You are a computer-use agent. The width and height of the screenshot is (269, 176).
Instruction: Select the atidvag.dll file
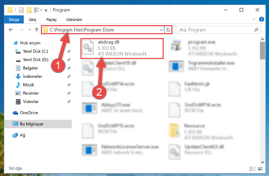[122, 48]
